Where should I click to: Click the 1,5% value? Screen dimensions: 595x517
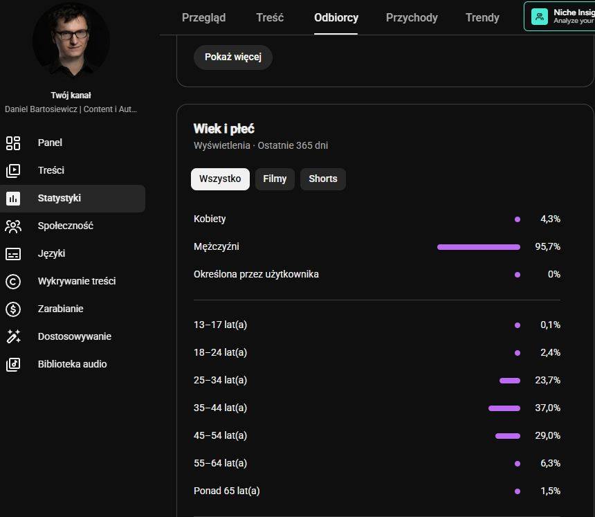point(550,491)
